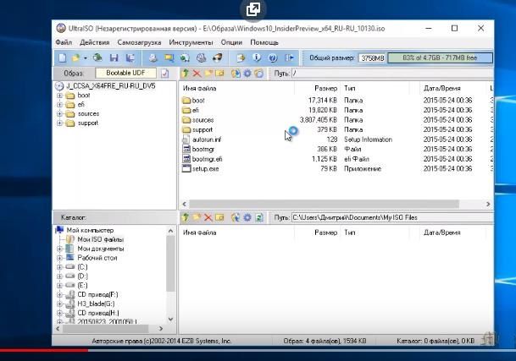Open the Помощь menu
Viewport: 516px width, 361px height.
[264, 42]
